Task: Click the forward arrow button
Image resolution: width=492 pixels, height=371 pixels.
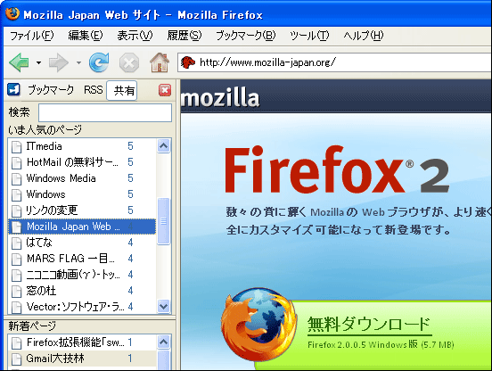Action: (59, 62)
